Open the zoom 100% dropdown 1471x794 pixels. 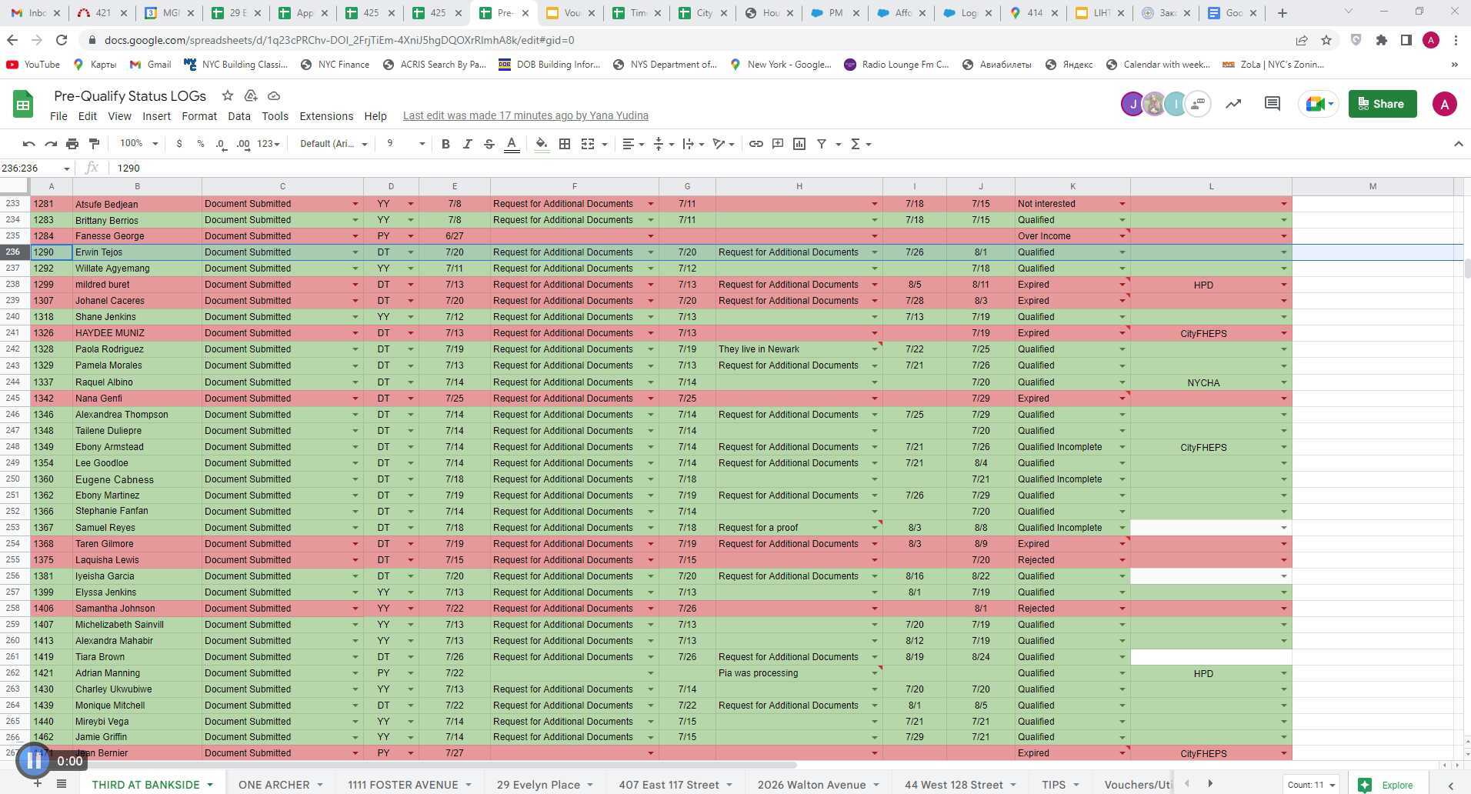pos(138,144)
